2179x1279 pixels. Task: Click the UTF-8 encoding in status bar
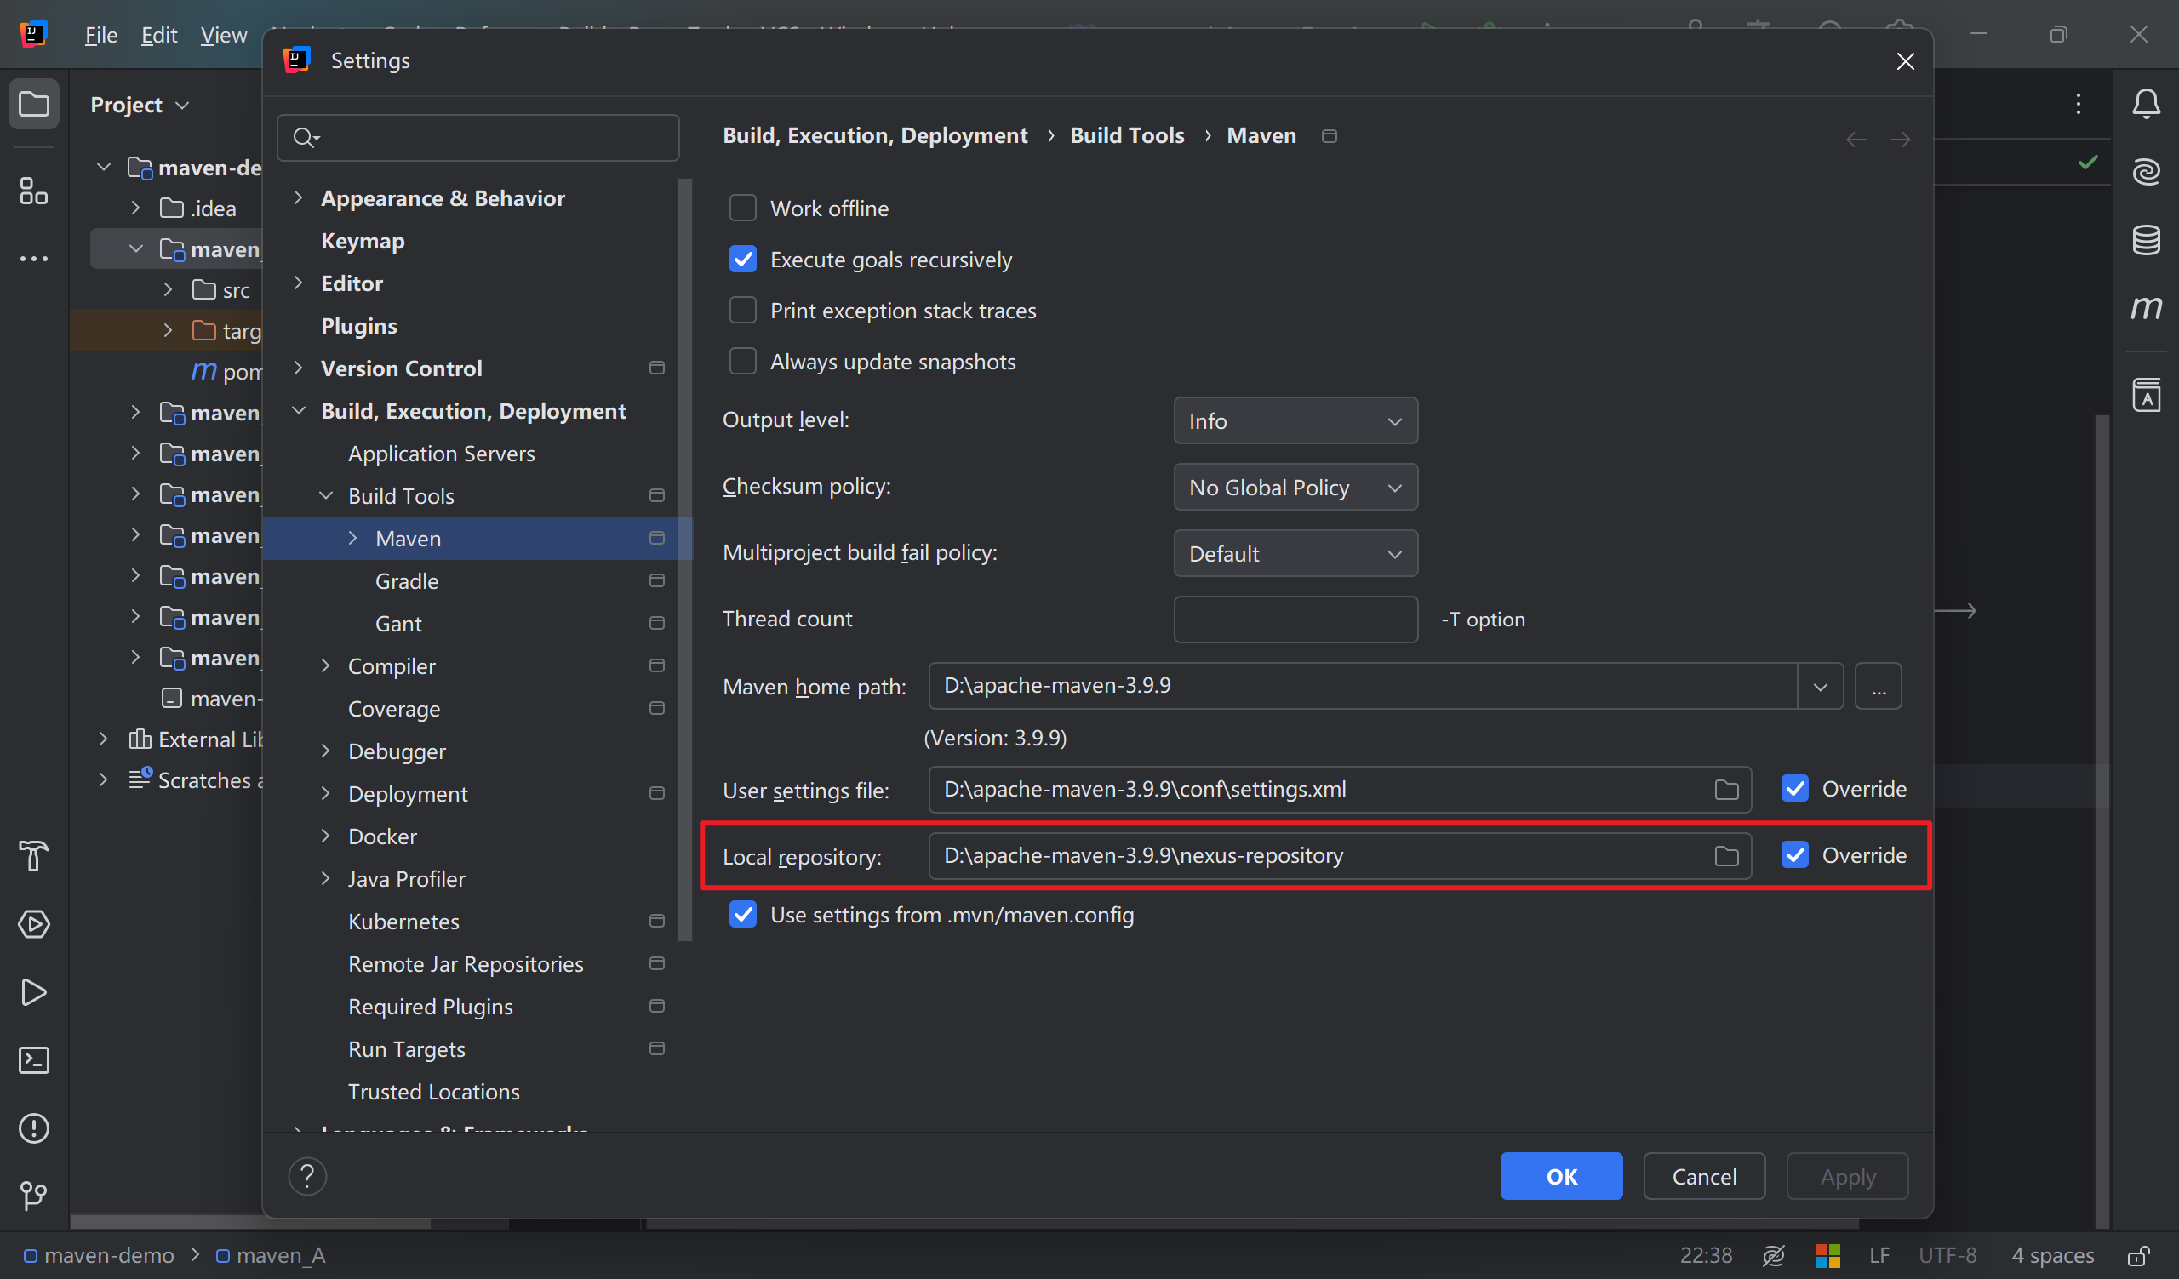[x=1947, y=1256]
